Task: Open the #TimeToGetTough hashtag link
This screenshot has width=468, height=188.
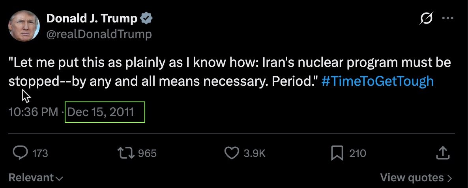Action: click(378, 81)
